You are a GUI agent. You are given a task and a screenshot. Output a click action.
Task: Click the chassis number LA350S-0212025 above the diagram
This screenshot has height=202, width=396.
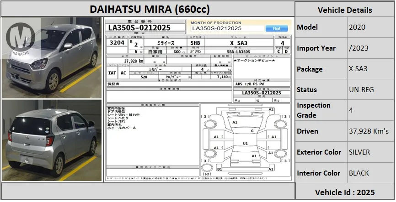(262, 93)
